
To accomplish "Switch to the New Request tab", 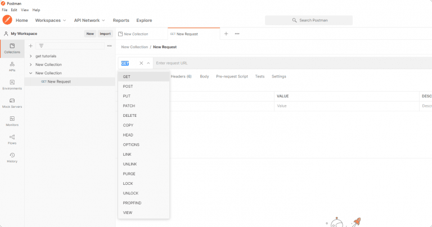I will (x=193, y=34).
